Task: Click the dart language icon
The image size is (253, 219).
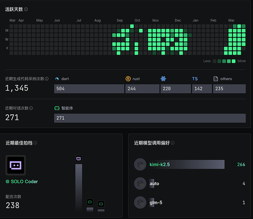Action: click(57, 79)
